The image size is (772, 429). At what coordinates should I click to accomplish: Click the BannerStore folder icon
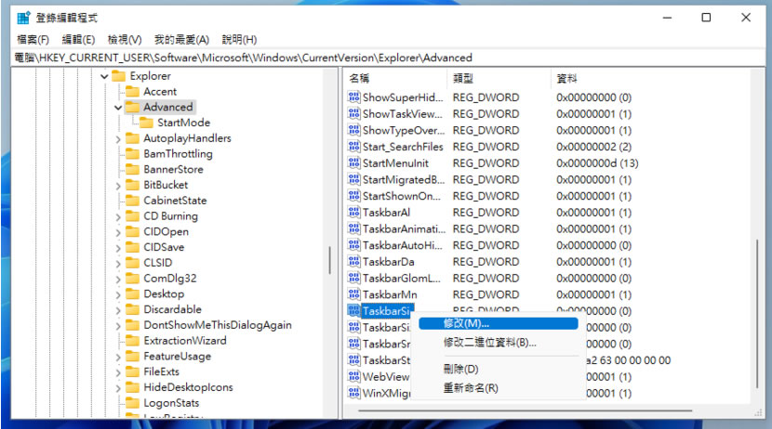click(132, 169)
